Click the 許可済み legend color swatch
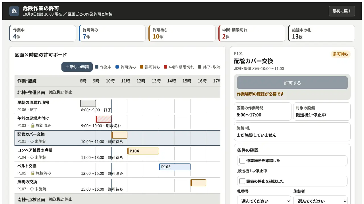The height and width of the screenshot is (204, 364). coord(117,67)
